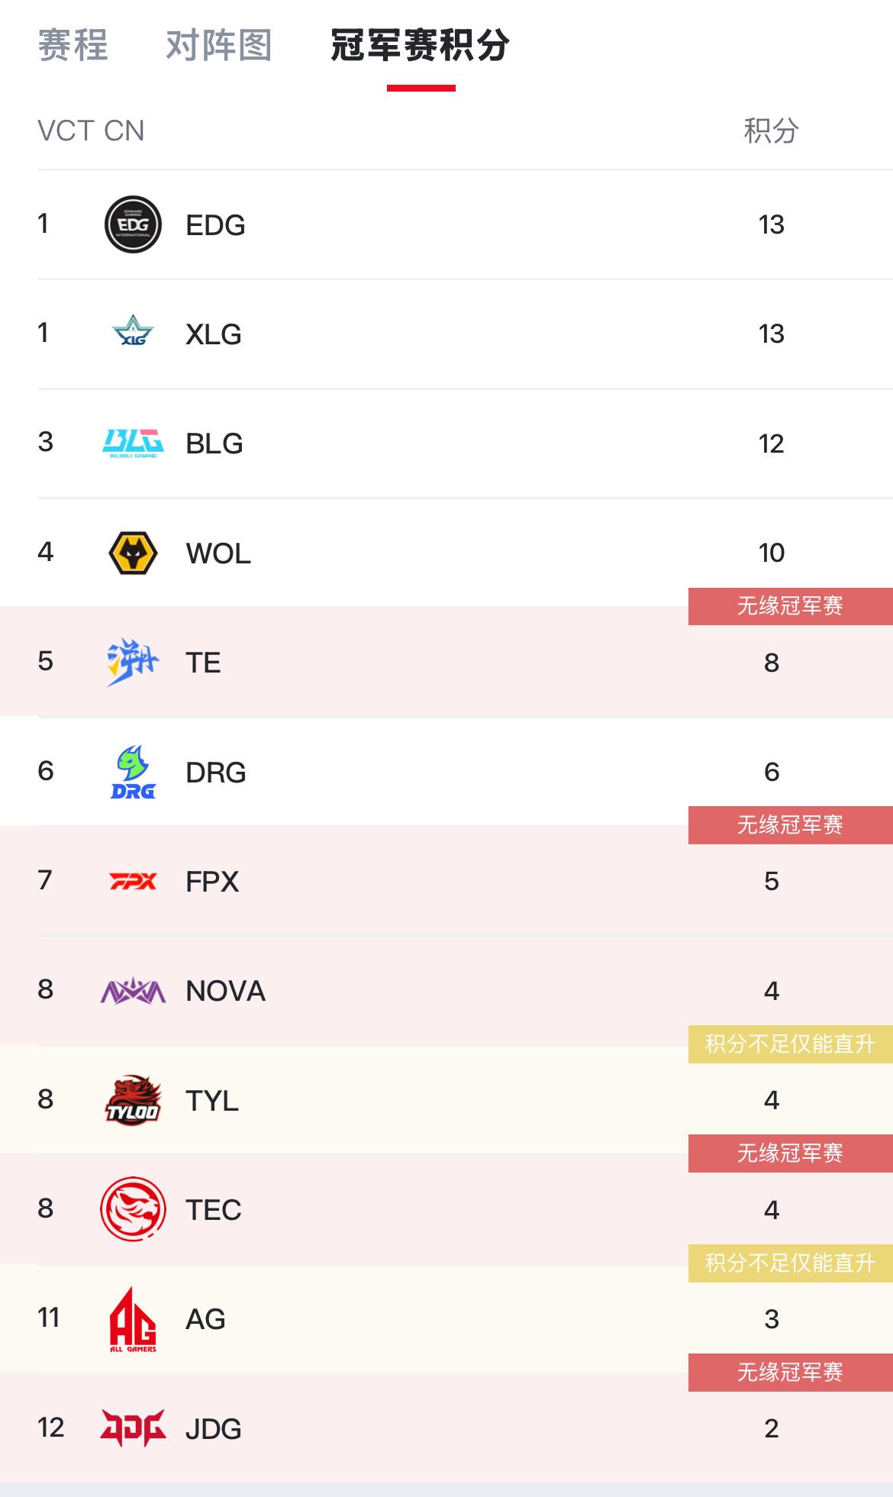Click the EDG team logo

click(x=133, y=224)
